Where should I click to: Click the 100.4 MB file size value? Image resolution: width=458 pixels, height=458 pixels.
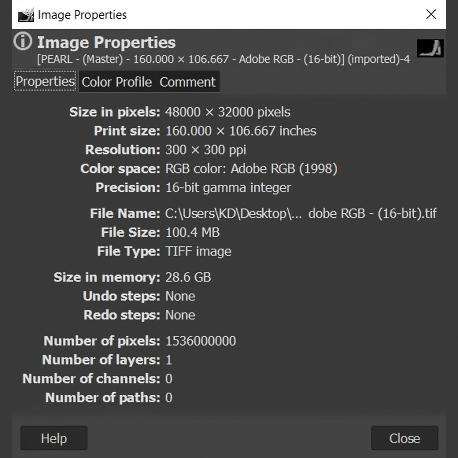[x=192, y=233]
